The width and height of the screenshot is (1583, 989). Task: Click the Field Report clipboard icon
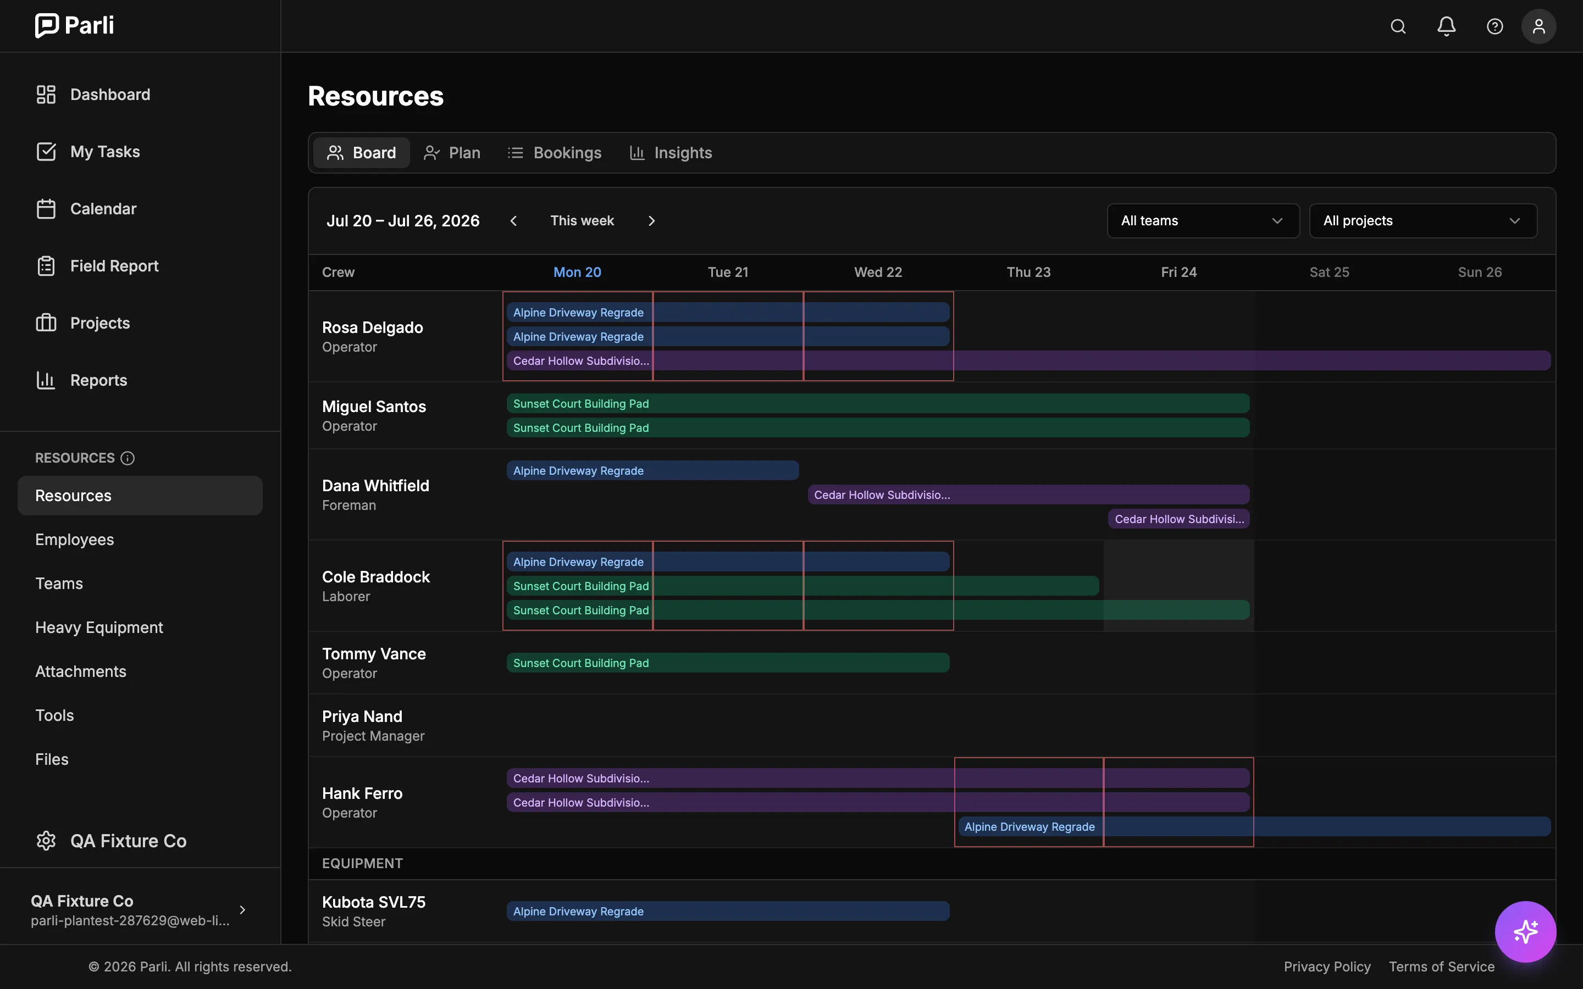(x=46, y=265)
